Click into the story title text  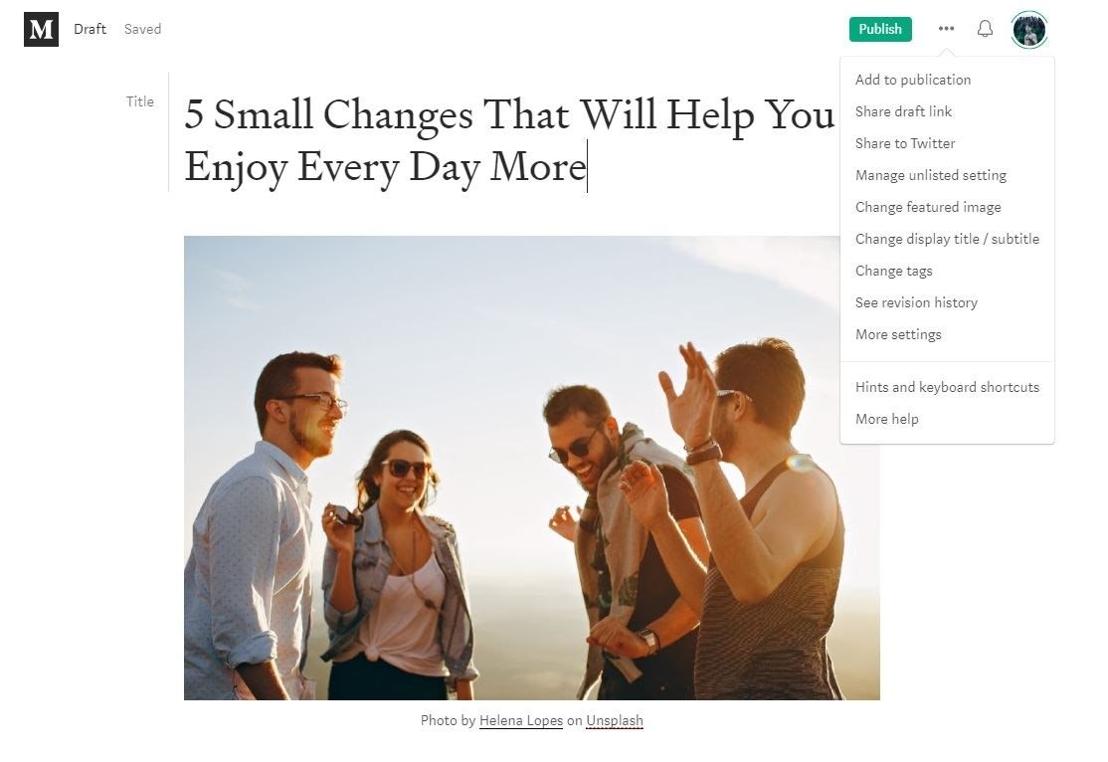coord(509,140)
